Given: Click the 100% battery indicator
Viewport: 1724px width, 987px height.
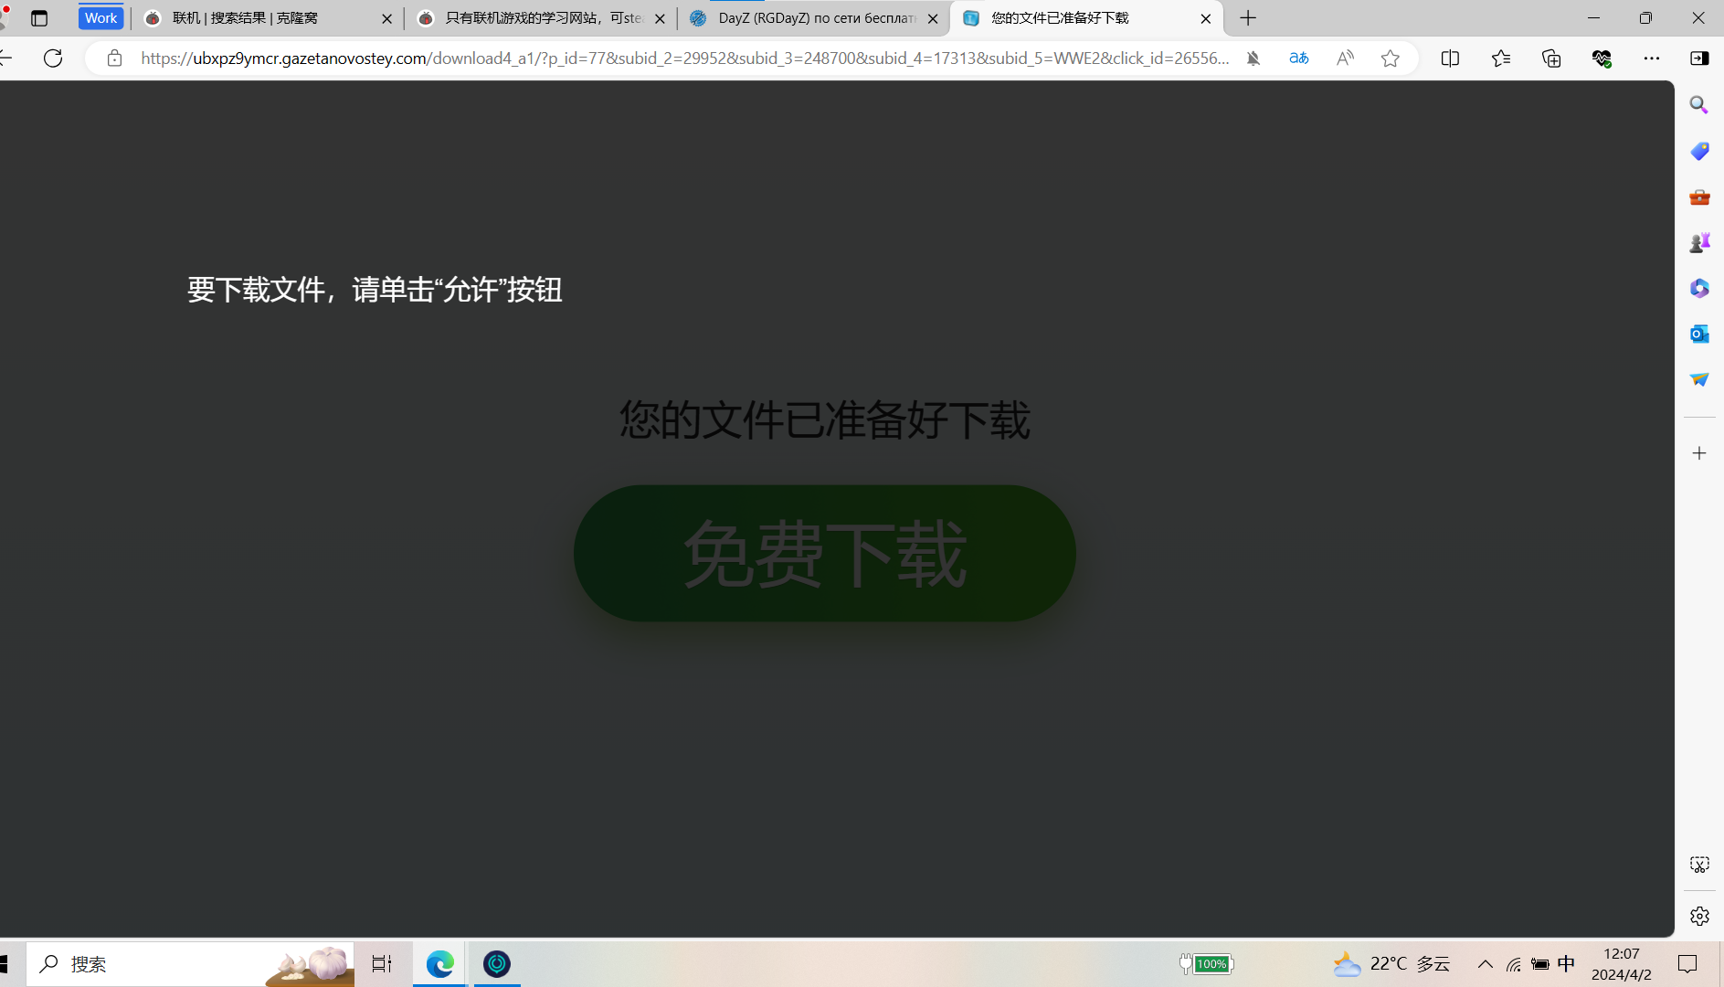Looking at the screenshot, I should [x=1207, y=964].
